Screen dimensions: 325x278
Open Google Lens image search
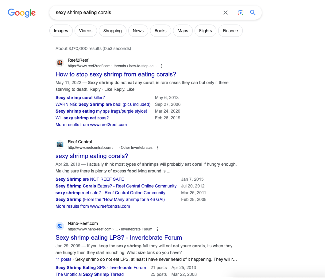click(241, 13)
